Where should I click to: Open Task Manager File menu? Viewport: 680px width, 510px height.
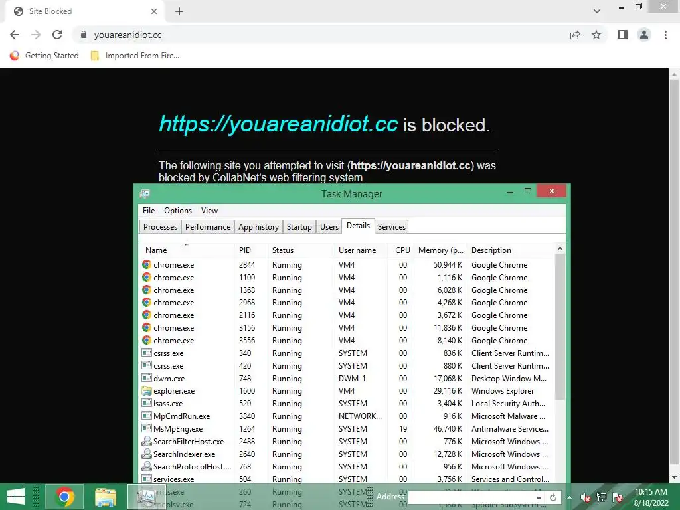pos(149,211)
